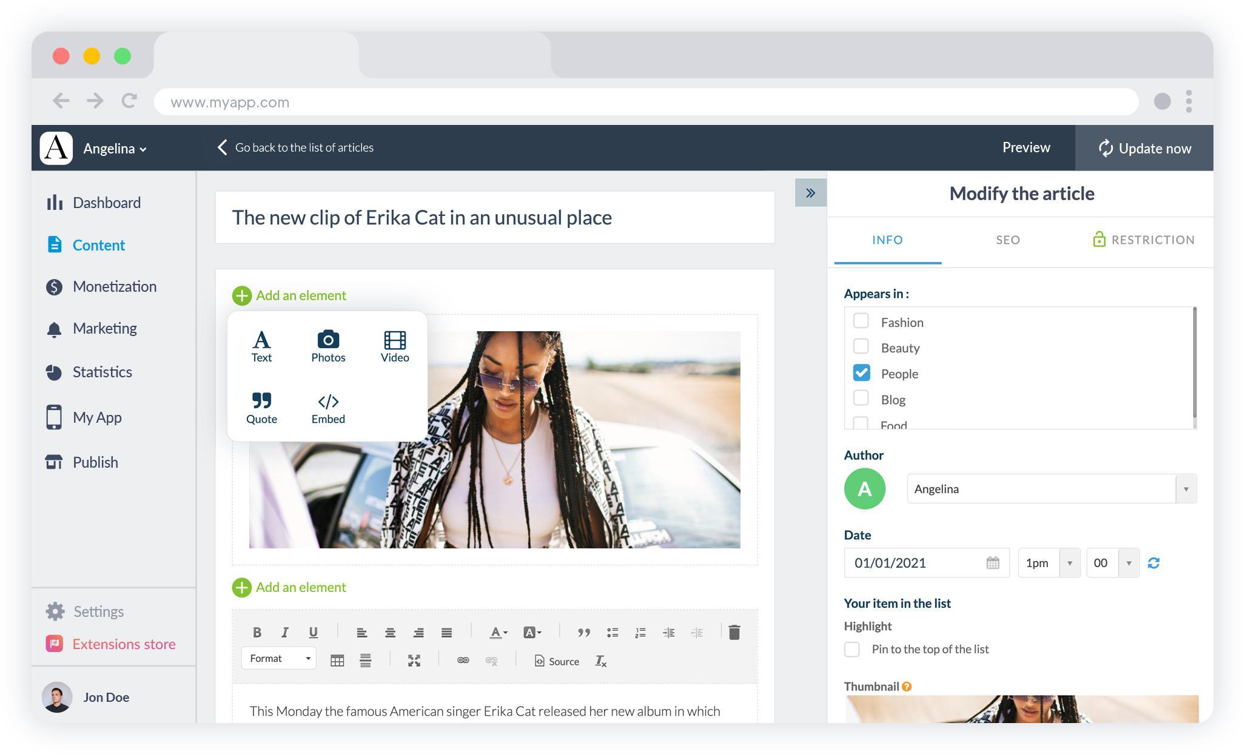Image resolution: width=1245 pixels, height=754 pixels.
Task: Switch to the SEO tab
Action: (x=1007, y=239)
